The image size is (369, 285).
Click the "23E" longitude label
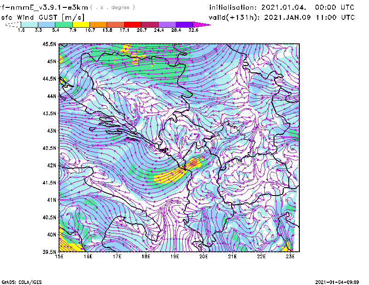click(290, 256)
